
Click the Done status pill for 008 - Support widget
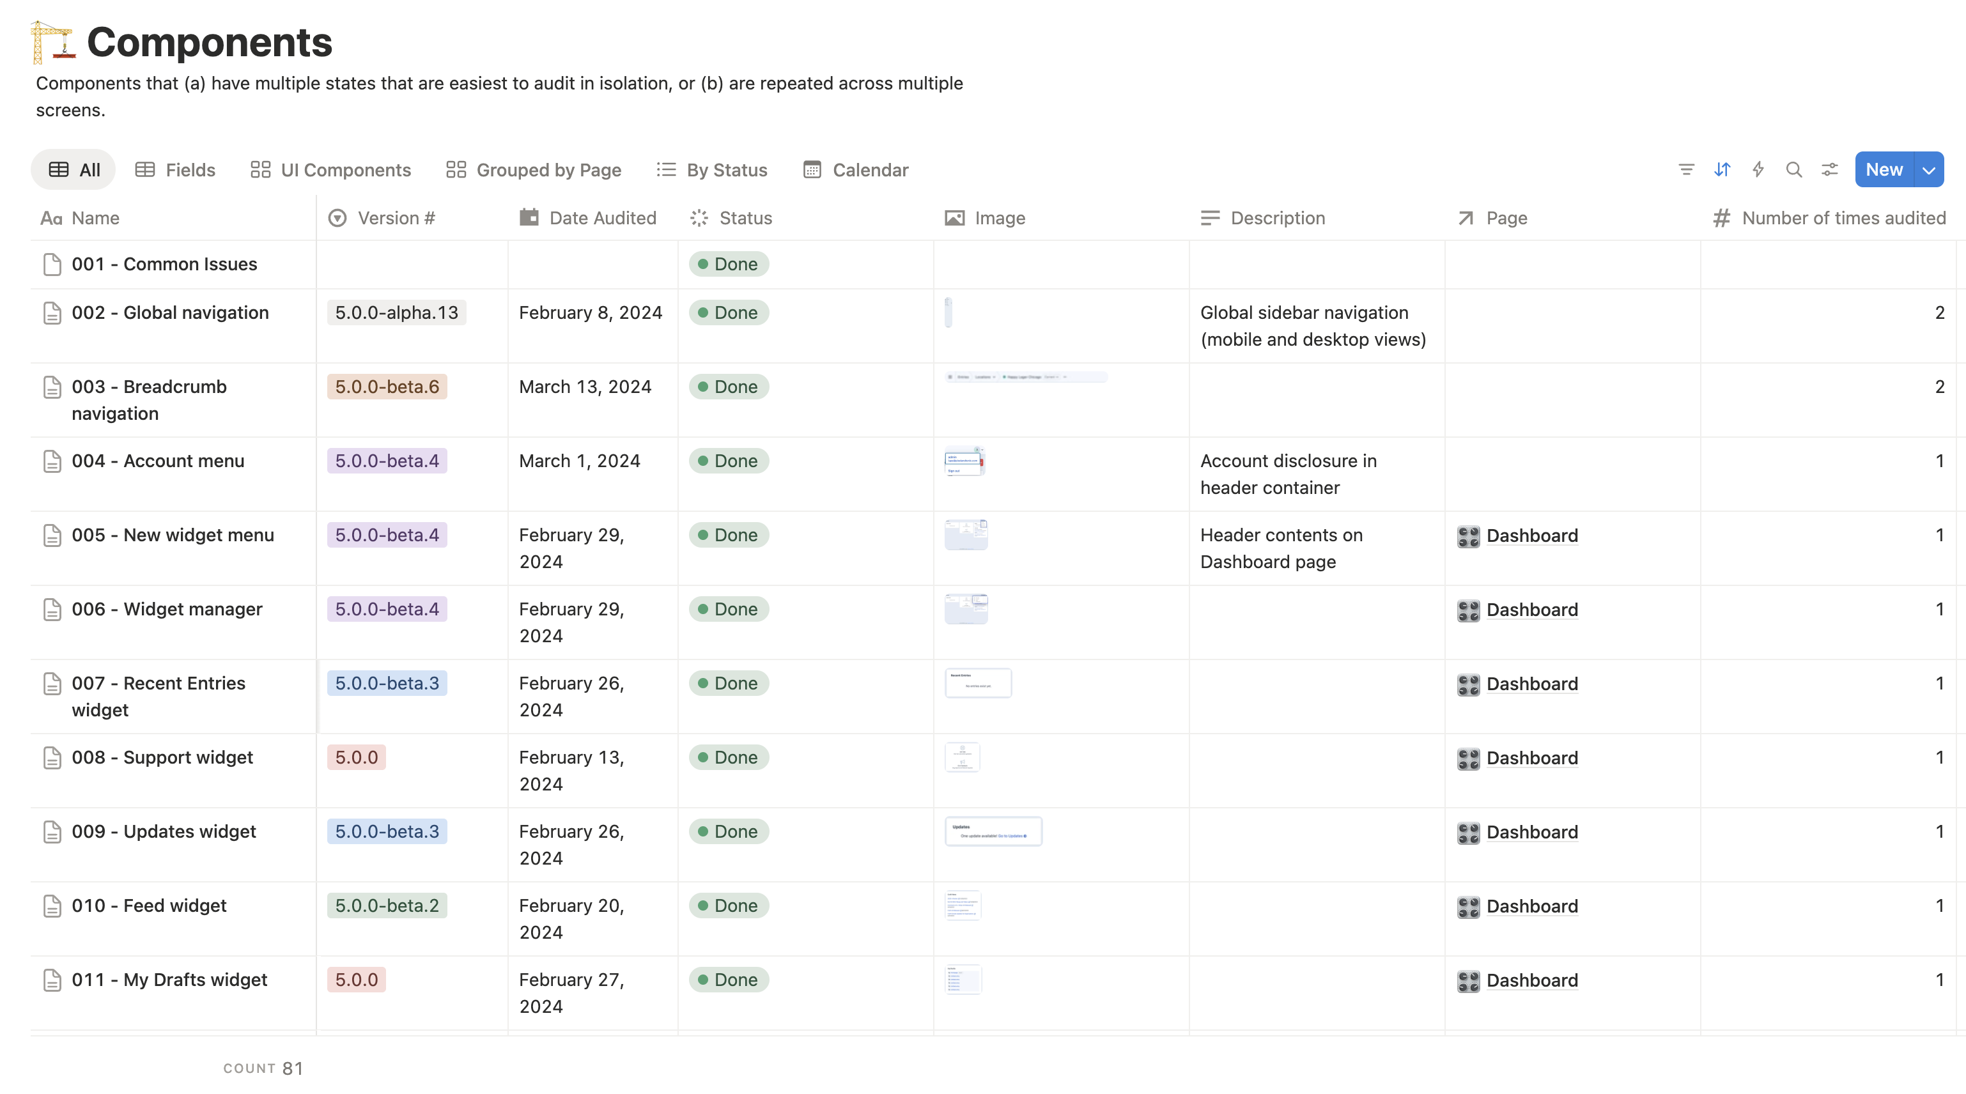(728, 757)
